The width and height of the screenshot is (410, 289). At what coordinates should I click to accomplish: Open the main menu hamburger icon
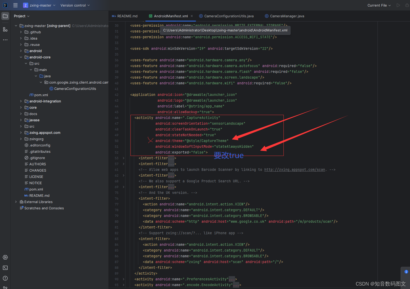click(x=15, y=5)
